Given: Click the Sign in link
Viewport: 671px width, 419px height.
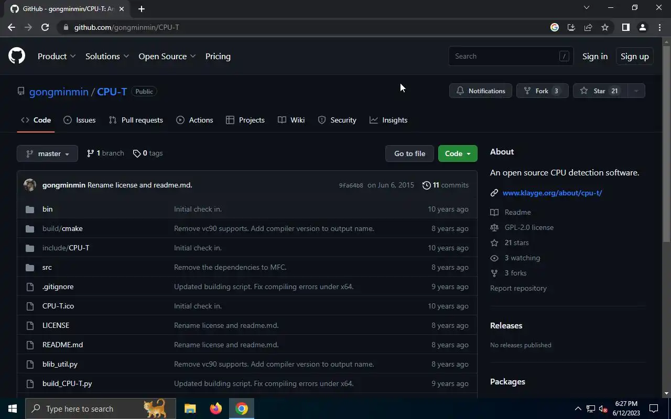Looking at the screenshot, I should coord(595,56).
